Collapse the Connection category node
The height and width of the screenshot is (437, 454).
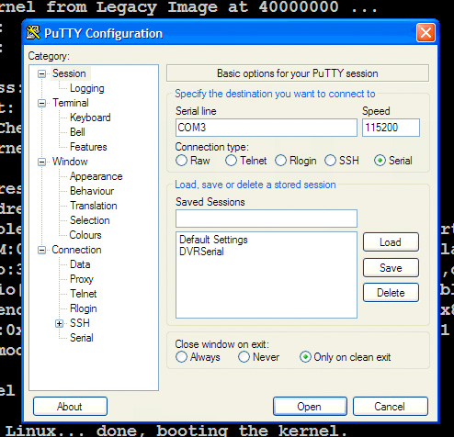[41, 250]
